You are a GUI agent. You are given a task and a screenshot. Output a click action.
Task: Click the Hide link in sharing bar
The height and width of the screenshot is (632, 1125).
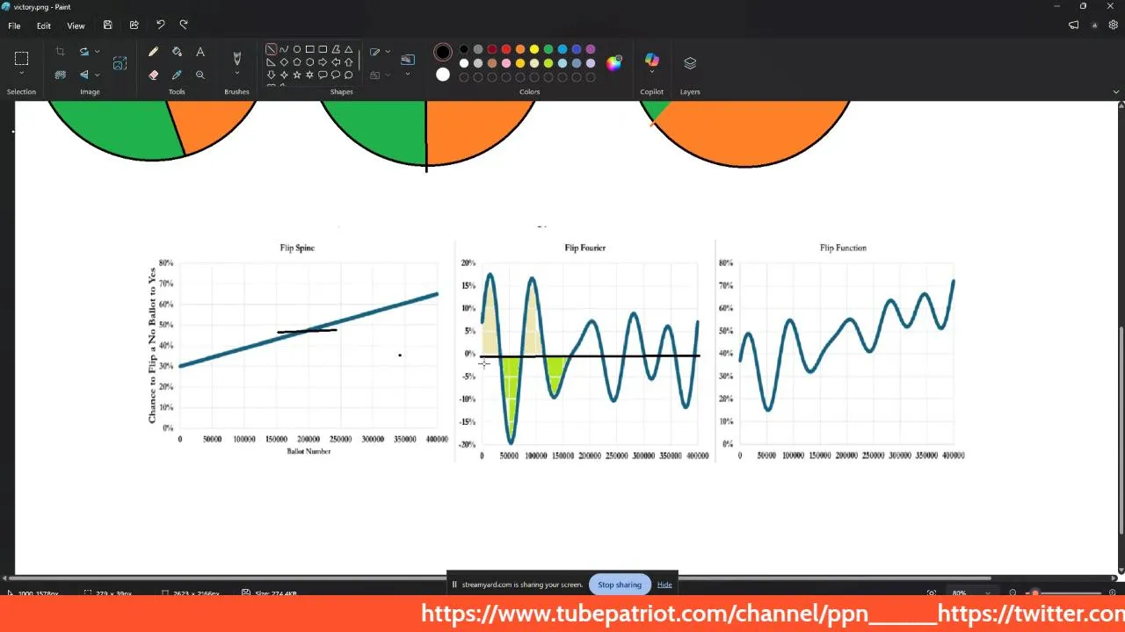[664, 585]
